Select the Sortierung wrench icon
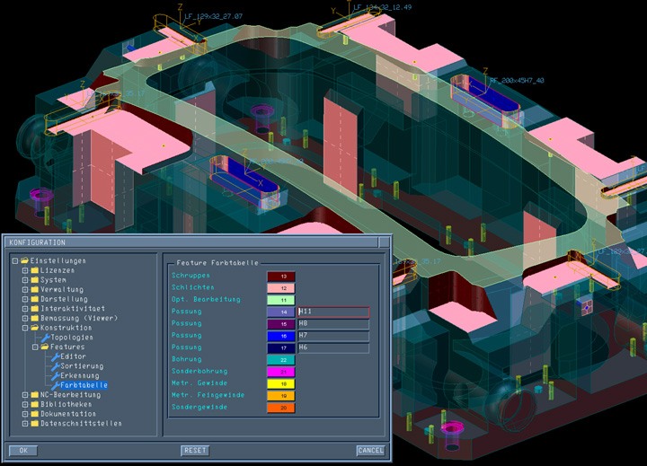Viewport: 647px width, 466px height. tap(55, 366)
